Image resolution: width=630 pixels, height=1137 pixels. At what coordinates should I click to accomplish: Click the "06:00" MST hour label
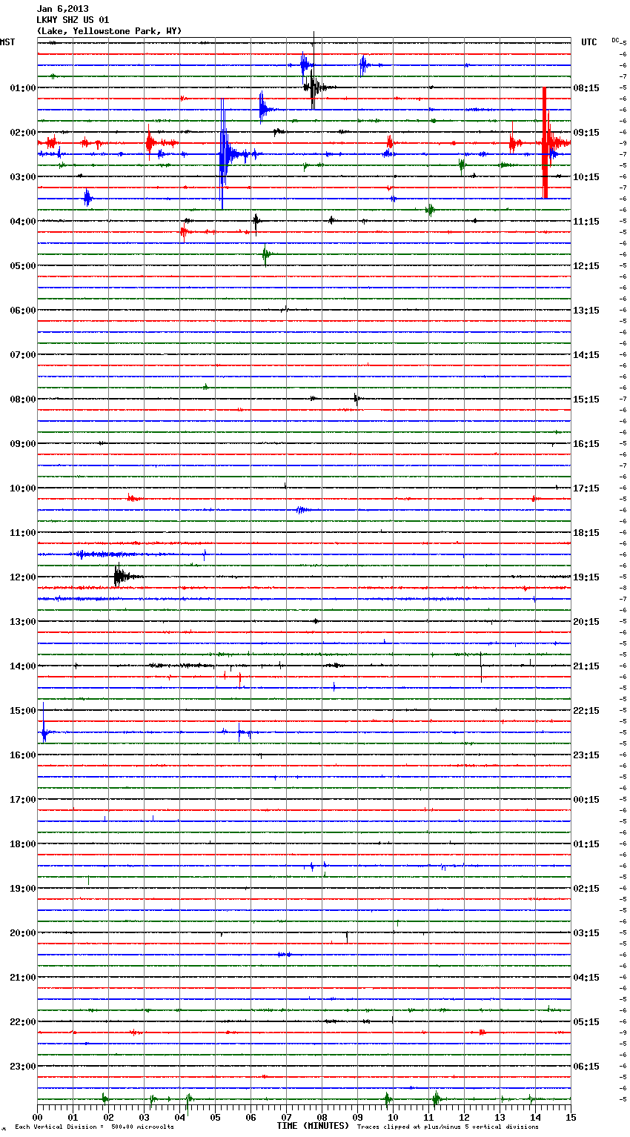[23, 310]
